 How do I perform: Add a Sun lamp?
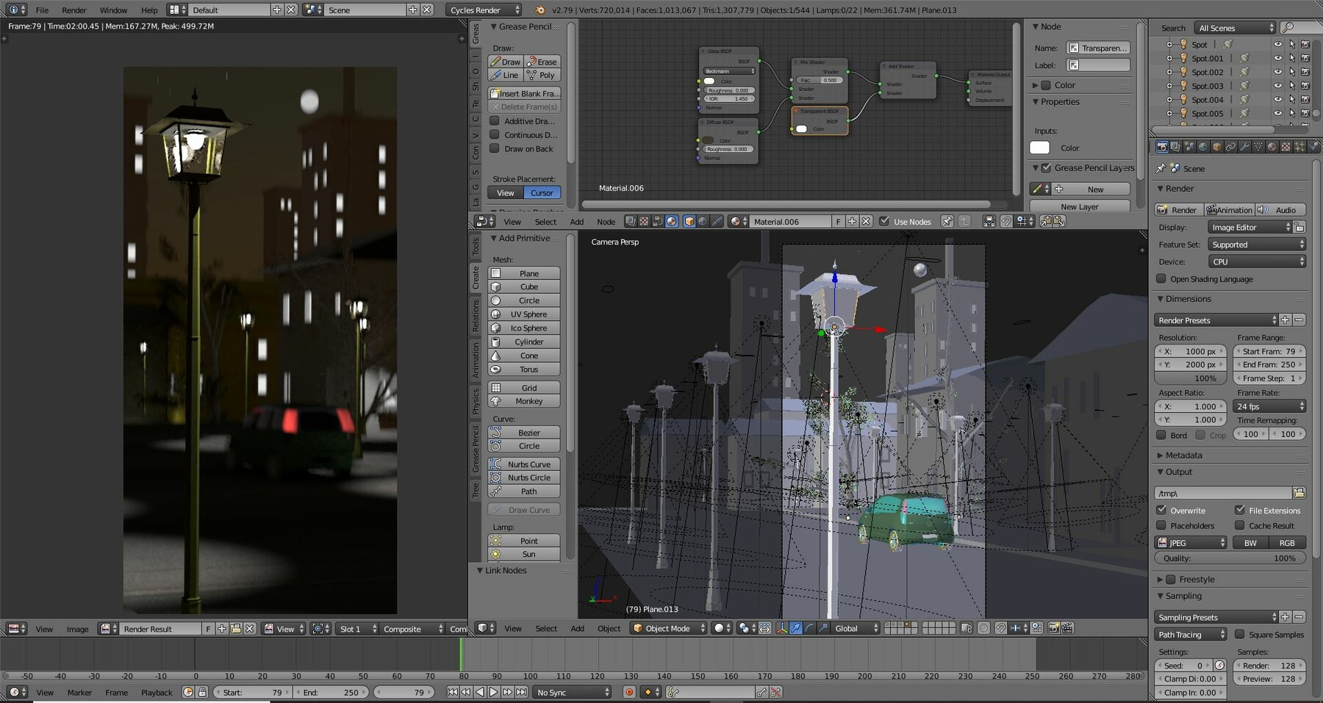coord(528,555)
